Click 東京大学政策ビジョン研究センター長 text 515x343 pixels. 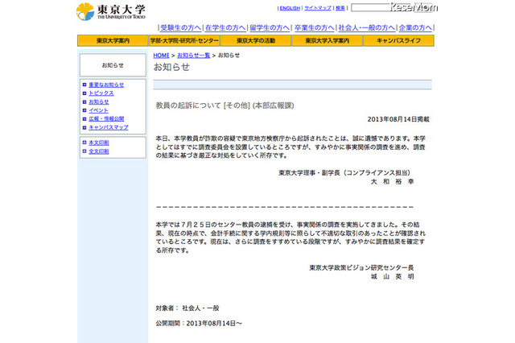(x=361, y=268)
